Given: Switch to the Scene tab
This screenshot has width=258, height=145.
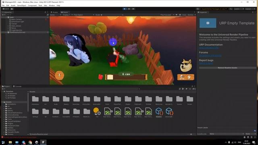Looking at the screenshot, I should 54,12.
